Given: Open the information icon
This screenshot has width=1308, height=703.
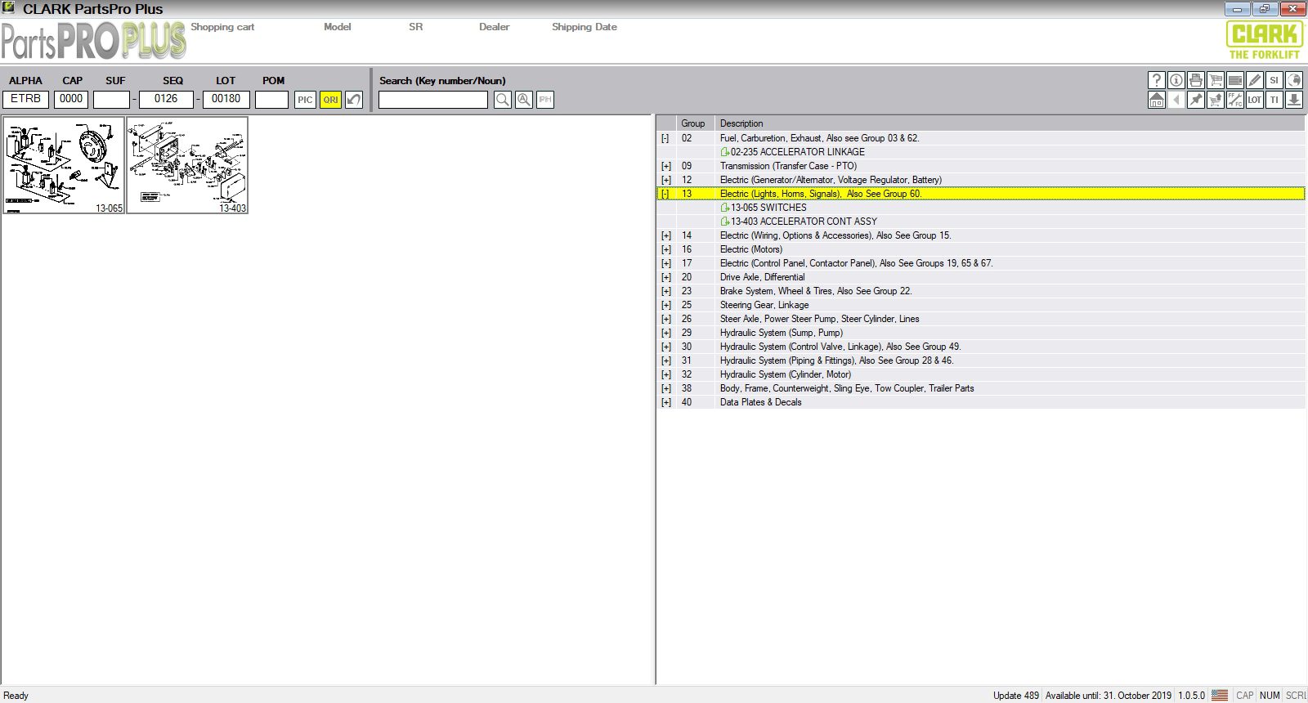Looking at the screenshot, I should tap(1176, 80).
